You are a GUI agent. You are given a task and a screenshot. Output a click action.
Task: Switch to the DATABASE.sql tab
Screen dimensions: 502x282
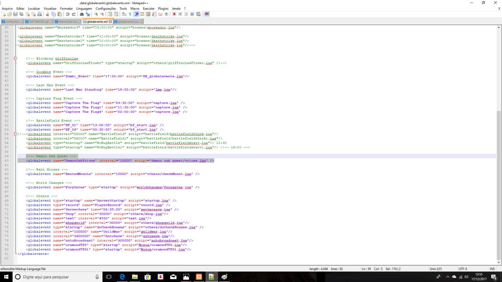(x=39, y=22)
